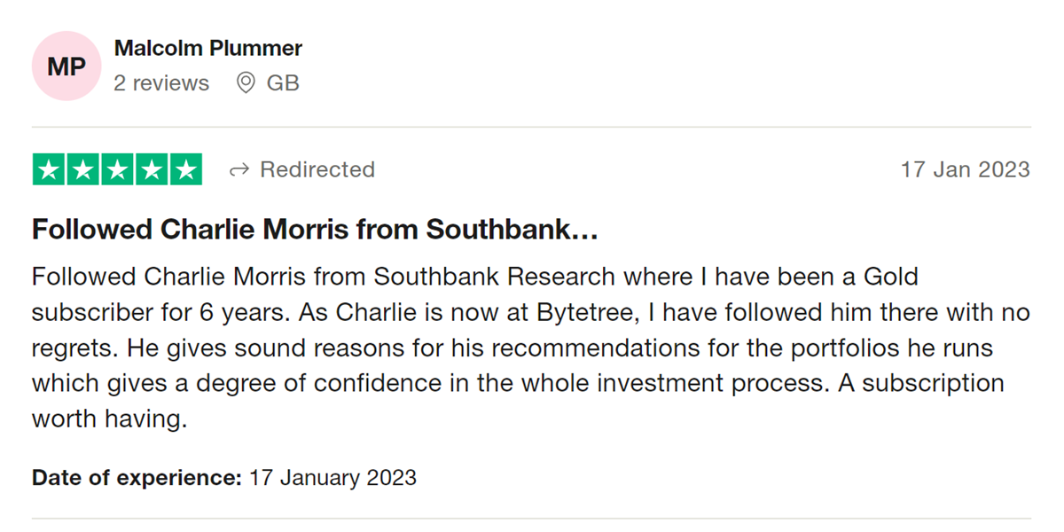Screen dimensions: 1064x532
Task: Click "worth having." ending the review
Action: (x=109, y=419)
